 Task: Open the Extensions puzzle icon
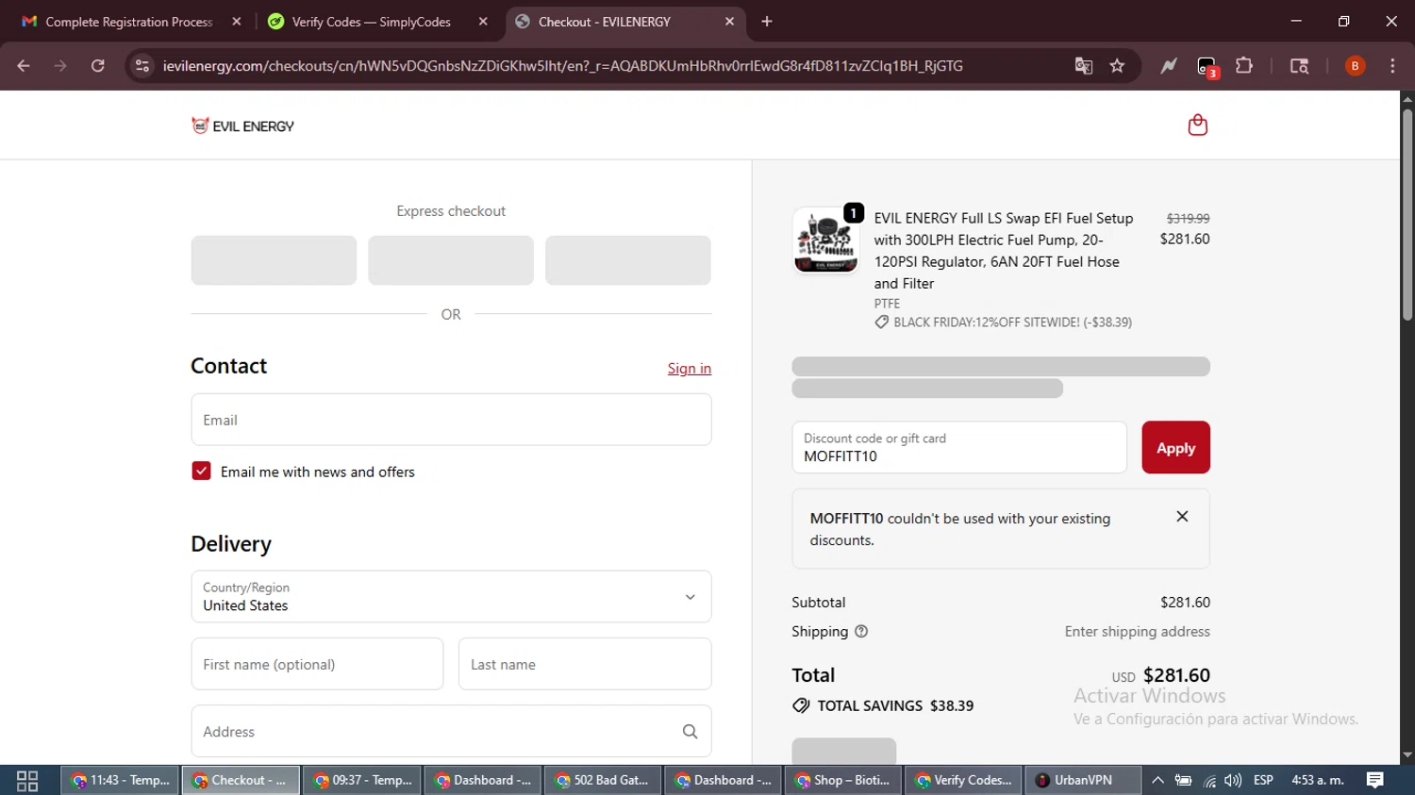1244,66
